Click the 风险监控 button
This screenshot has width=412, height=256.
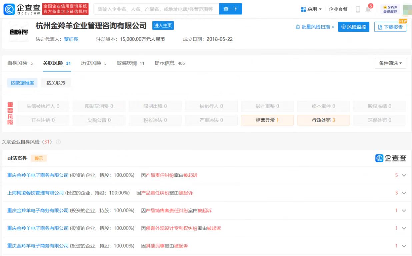pyautogui.click(x=353, y=27)
